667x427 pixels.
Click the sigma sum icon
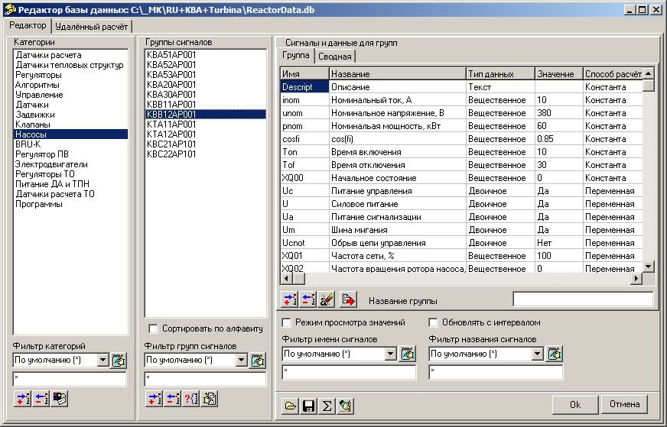pos(327,406)
